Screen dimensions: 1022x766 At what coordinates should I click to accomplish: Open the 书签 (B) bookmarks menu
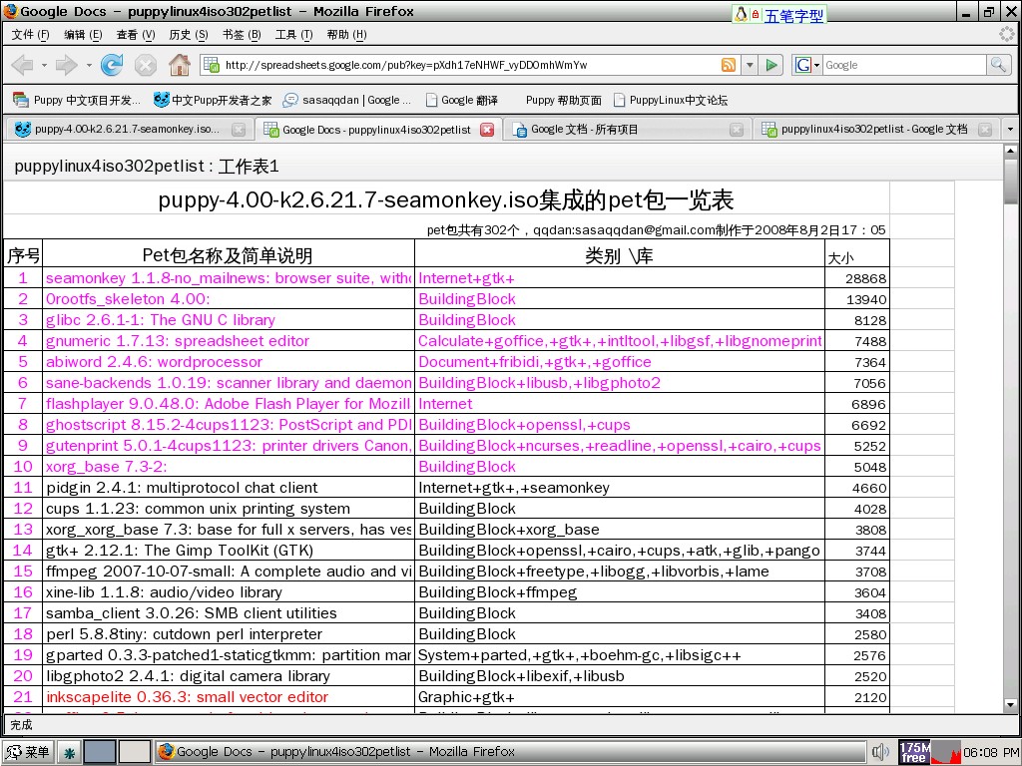point(241,34)
